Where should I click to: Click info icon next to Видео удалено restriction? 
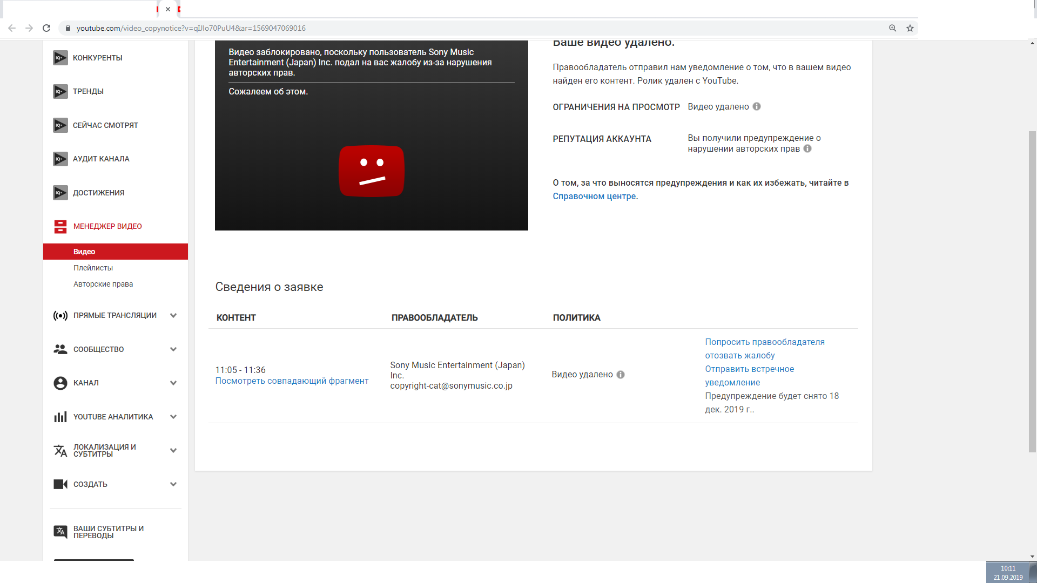pyautogui.click(x=757, y=106)
